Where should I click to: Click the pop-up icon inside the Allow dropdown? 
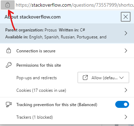(85, 77)
